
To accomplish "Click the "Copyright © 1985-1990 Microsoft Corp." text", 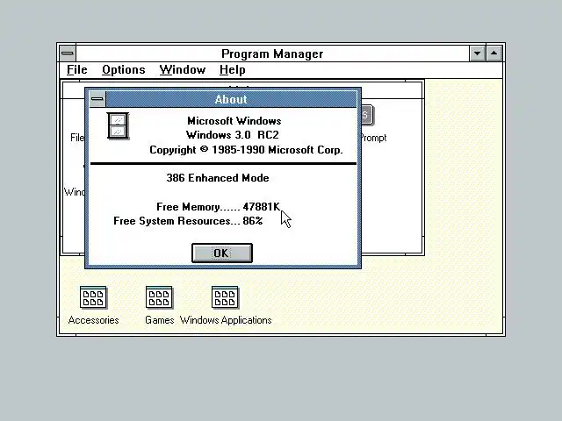I will (246, 150).
